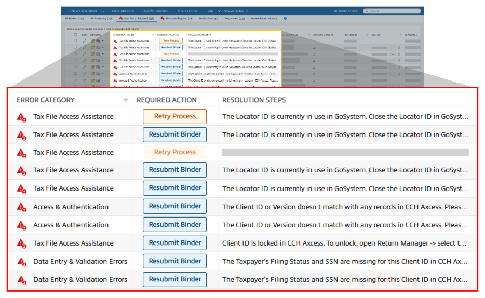Image resolution: width=485 pixels, height=298 pixels.
Task: Switch to the SP Processing tab
Action: click(101, 19)
